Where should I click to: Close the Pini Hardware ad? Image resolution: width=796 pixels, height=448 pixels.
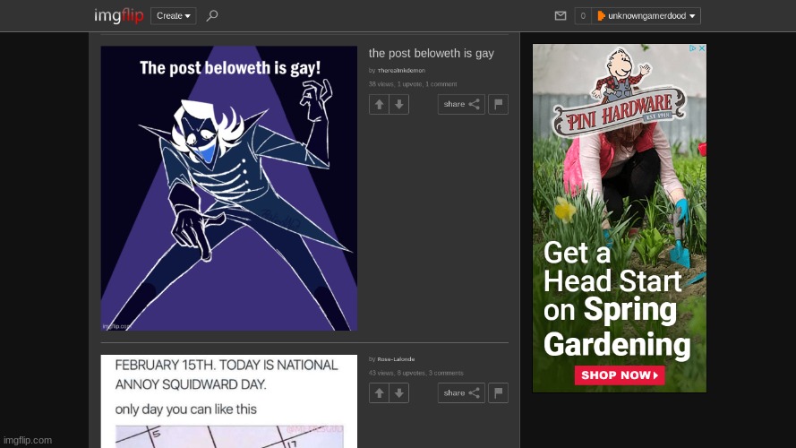(702, 48)
